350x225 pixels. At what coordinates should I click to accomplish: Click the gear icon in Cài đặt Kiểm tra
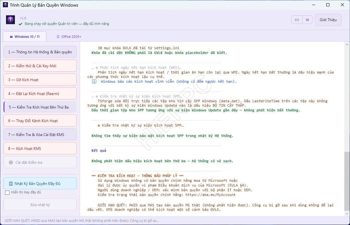(11, 163)
